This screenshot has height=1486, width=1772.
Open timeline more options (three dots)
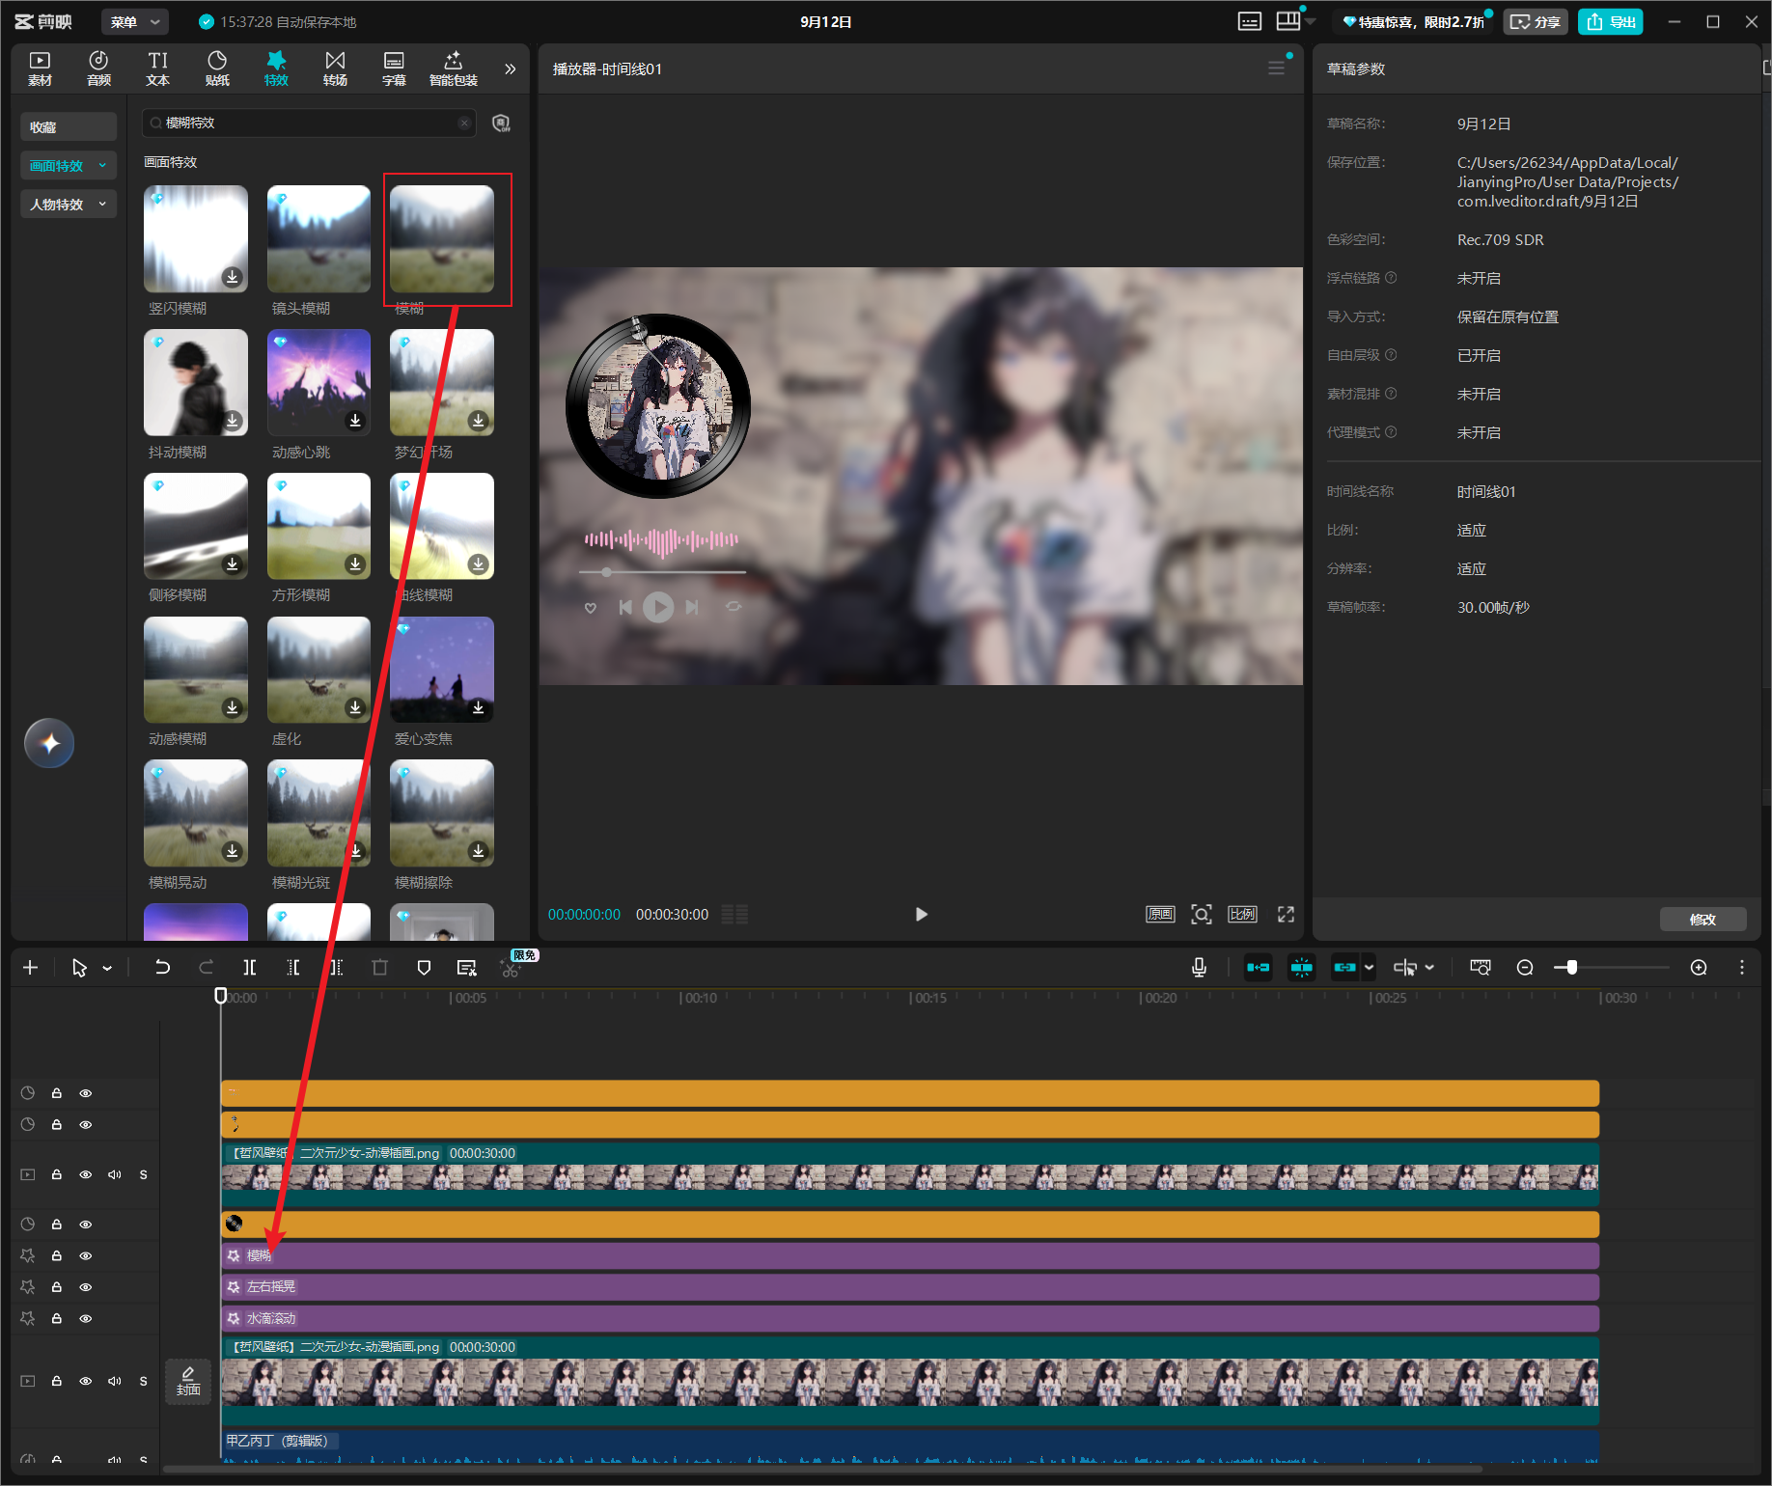pos(1742,968)
